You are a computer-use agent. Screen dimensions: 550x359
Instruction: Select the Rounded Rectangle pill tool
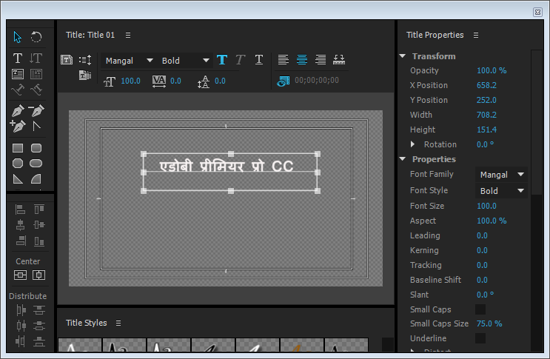36,164
